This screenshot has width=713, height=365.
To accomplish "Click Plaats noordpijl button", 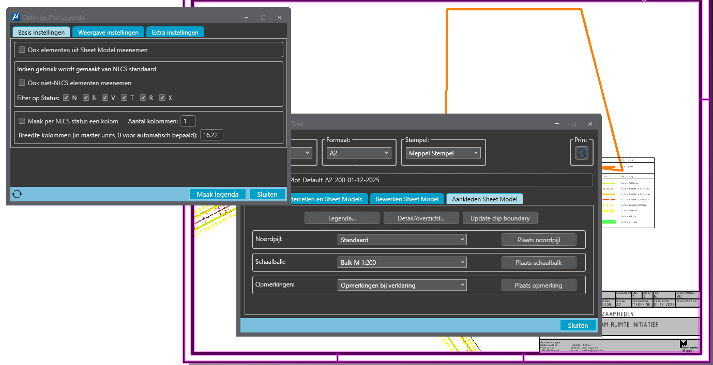I will pyautogui.click(x=539, y=240).
